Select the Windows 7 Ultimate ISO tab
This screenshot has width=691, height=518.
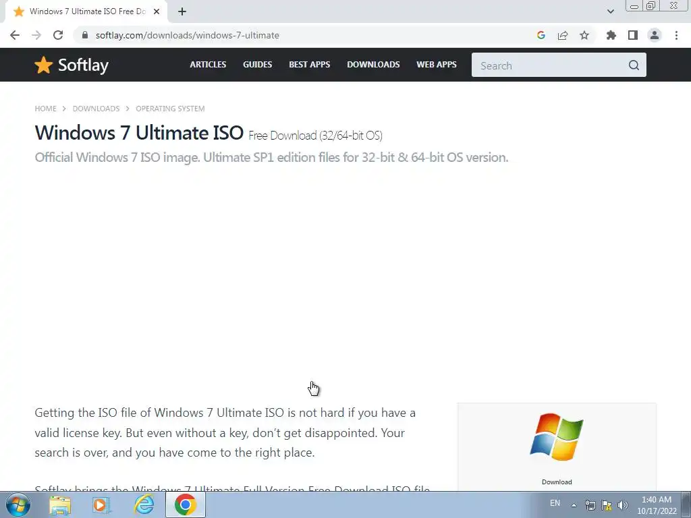point(86,11)
